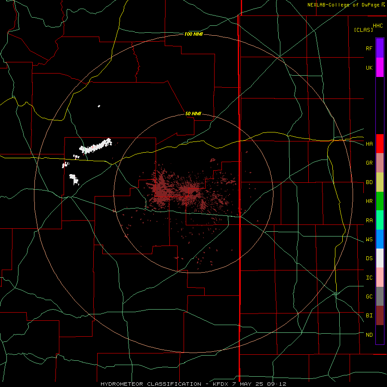
Task: Click the ND black legend swatch
Action: [380, 335]
